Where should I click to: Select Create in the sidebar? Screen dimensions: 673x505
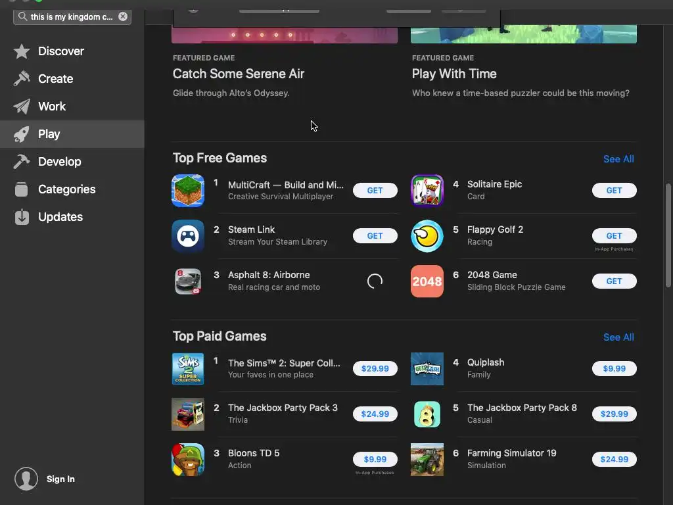(72, 79)
